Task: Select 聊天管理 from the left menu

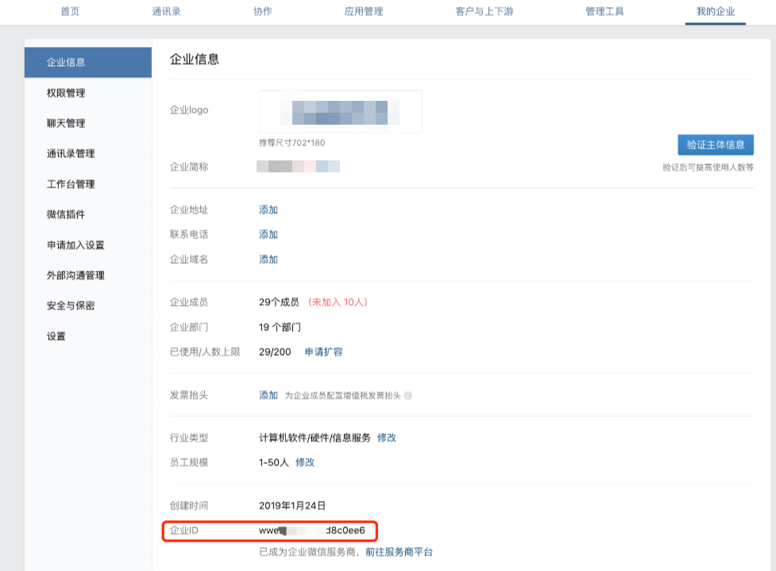Action: point(66,123)
